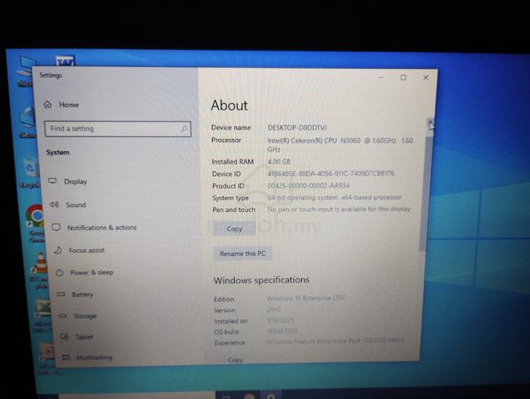530x399 pixels.
Task: Open Focus assist settings
Action: [x=87, y=250]
